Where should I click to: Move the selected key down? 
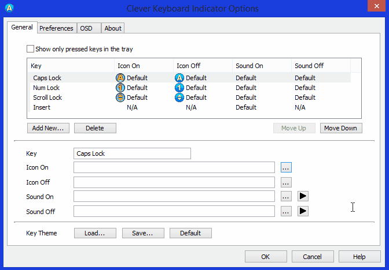[x=341, y=128]
